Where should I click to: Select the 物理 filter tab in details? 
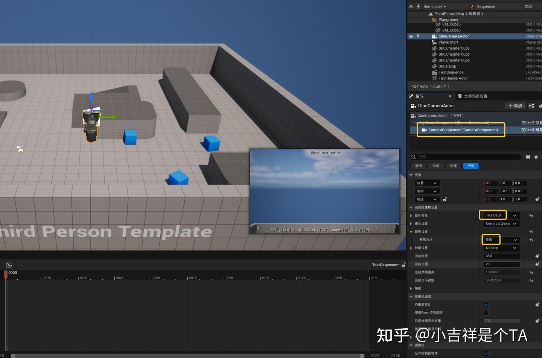coord(453,166)
